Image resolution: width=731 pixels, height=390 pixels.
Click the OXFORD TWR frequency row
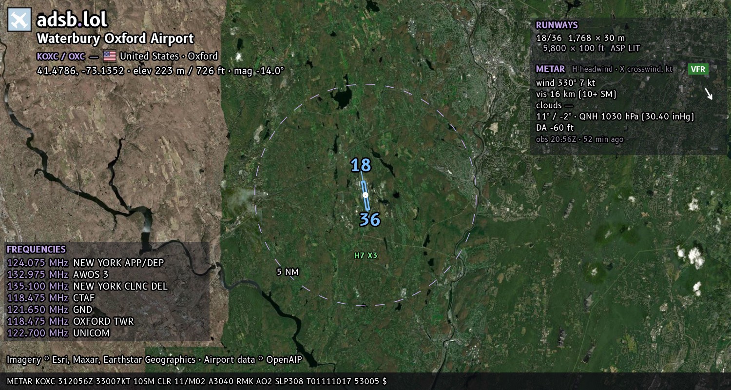pyautogui.click(x=70, y=321)
